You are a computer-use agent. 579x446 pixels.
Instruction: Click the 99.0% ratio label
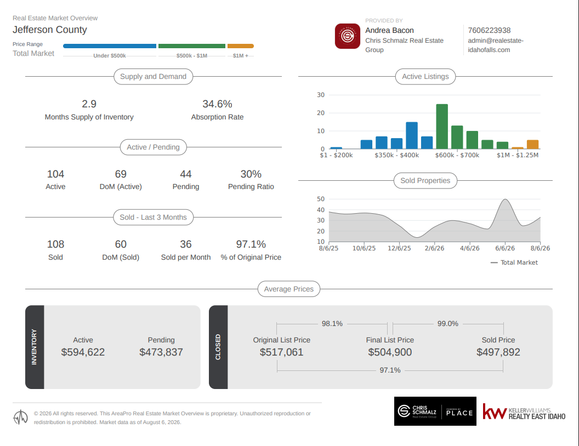click(448, 324)
